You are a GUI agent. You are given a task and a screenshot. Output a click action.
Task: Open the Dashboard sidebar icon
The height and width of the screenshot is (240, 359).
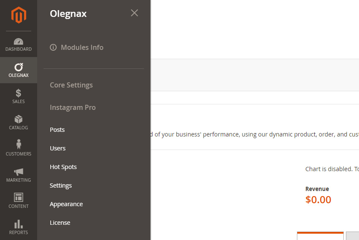click(19, 41)
